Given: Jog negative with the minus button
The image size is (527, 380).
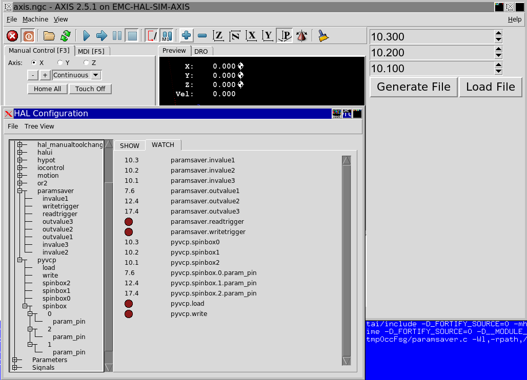Looking at the screenshot, I should coord(33,75).
